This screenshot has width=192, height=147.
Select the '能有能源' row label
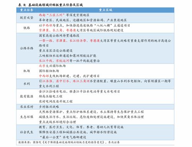[x=27, y=96]
